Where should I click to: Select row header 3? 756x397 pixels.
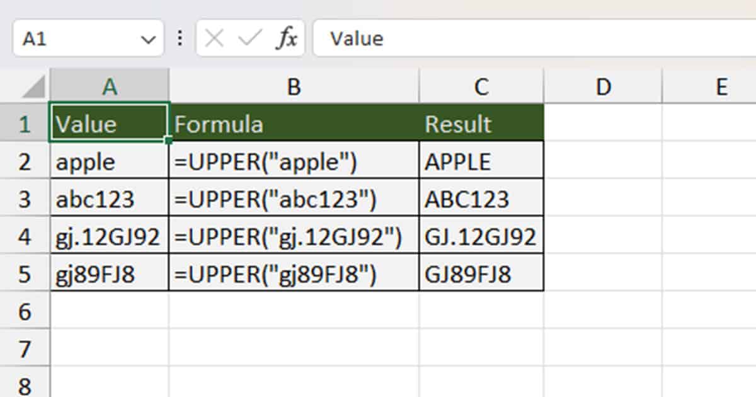click(25, 198)
